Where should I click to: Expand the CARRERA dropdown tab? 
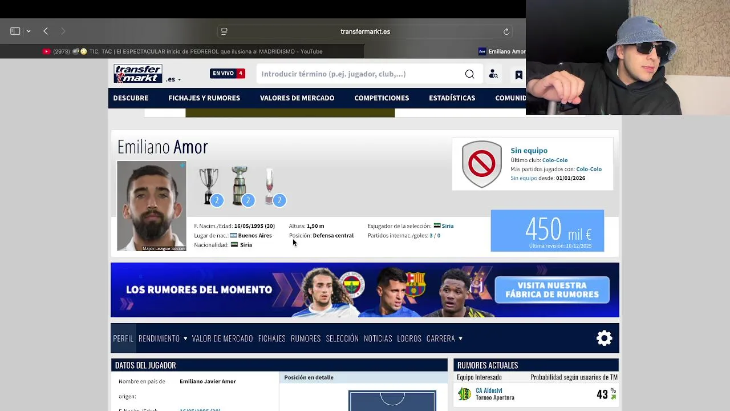click(x=444, y=339)
